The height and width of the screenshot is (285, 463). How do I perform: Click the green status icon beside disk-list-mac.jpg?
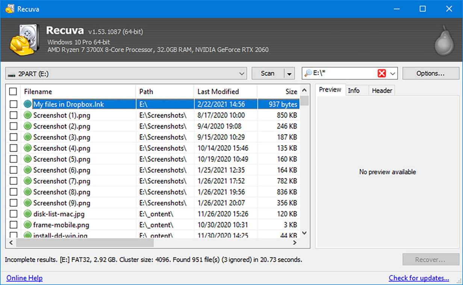click(28, 214)
